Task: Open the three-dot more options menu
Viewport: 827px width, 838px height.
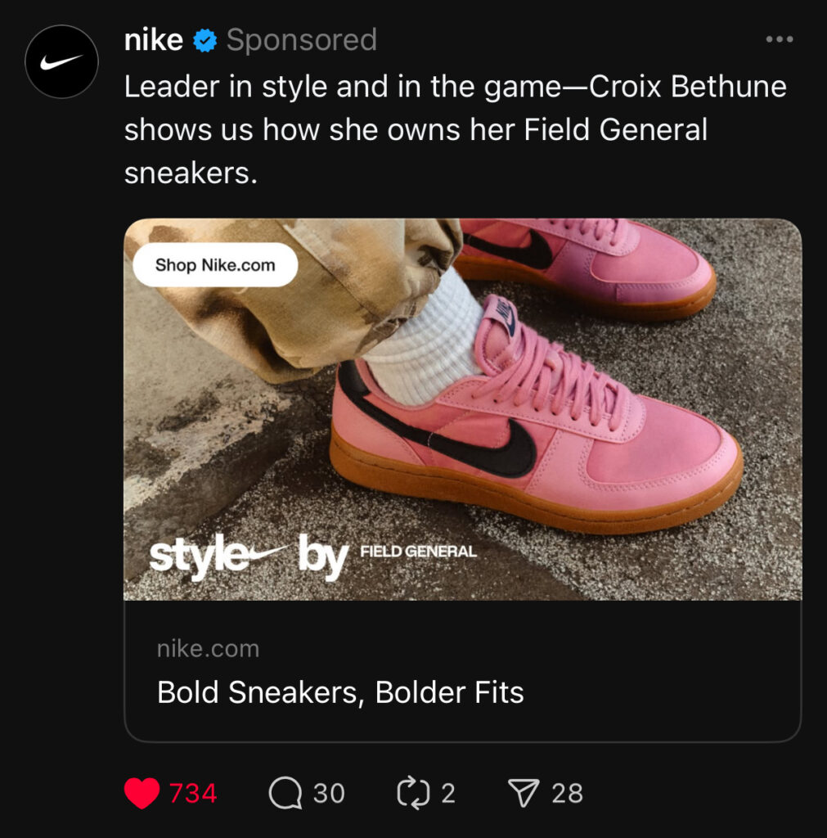Action: pyautogui.click(x=779, y=39)
